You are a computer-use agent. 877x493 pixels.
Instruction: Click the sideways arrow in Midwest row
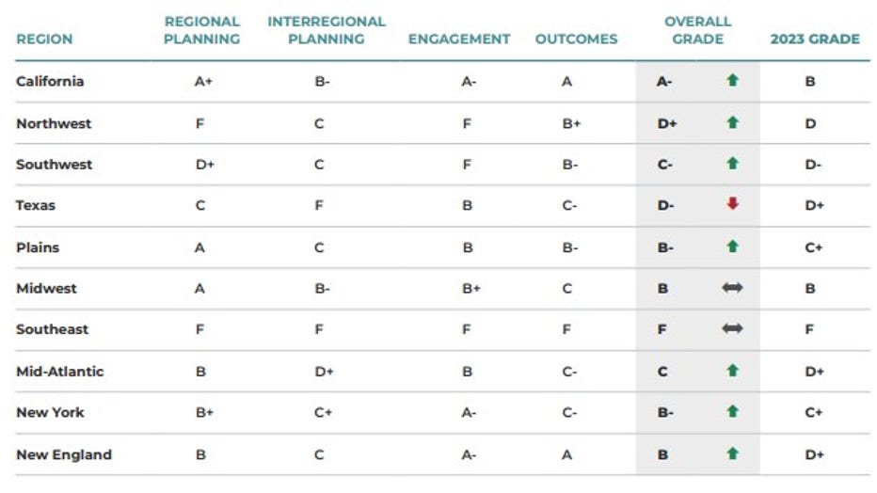(732, 288)
